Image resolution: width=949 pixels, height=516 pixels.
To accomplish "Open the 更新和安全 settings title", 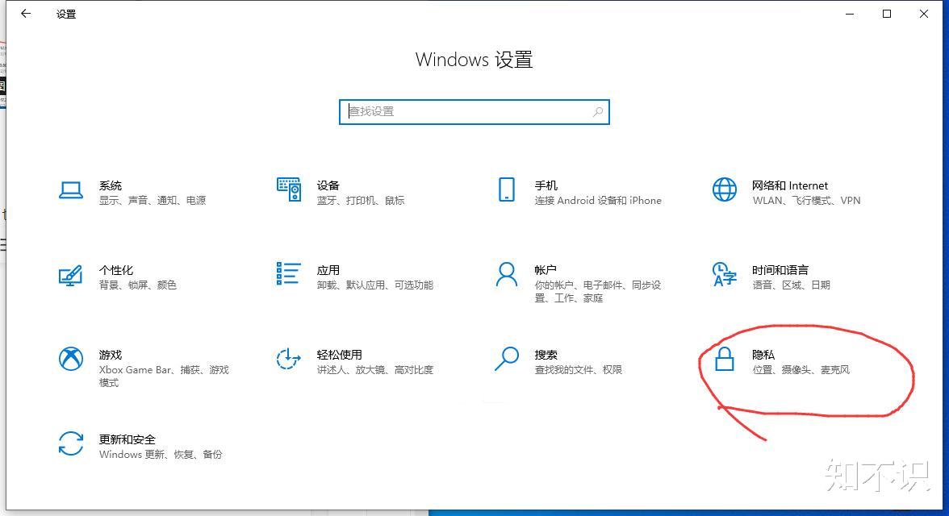I will (x=128, y=439).
